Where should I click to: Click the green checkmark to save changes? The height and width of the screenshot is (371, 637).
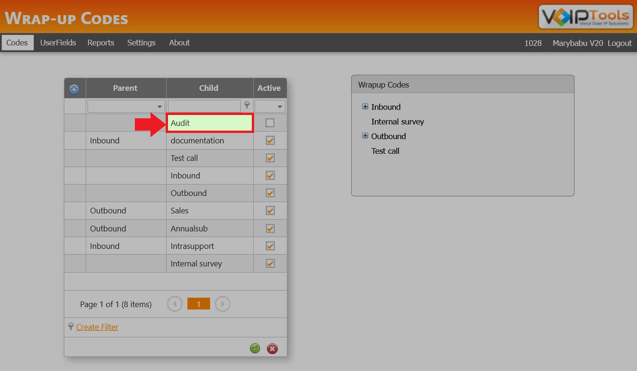pyautogui.click(x=255, y=348)
